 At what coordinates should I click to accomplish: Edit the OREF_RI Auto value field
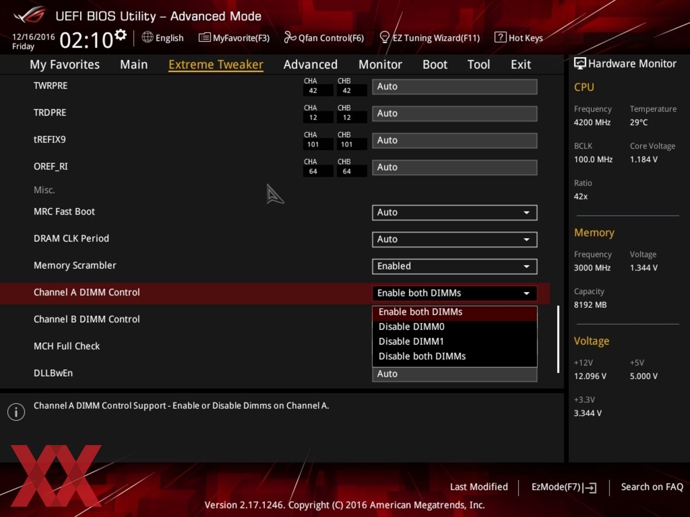tap(455, 167)
